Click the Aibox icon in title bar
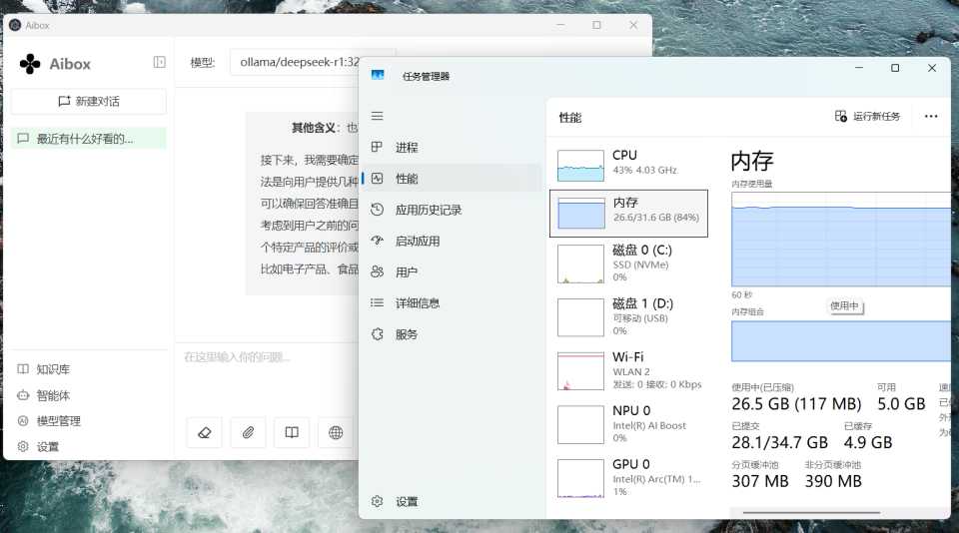The height and width of the screenshot is (533, 959). (15, 25)
